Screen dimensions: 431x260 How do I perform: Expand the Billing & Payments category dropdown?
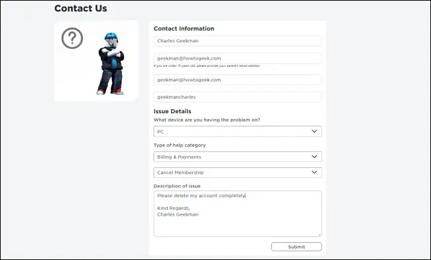click(x=237, y=157)
